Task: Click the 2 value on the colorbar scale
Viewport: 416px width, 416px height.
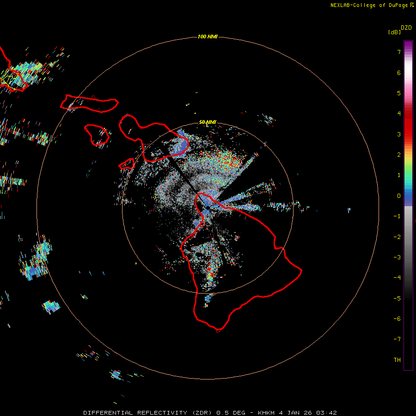Action: (x=399, y=155)
